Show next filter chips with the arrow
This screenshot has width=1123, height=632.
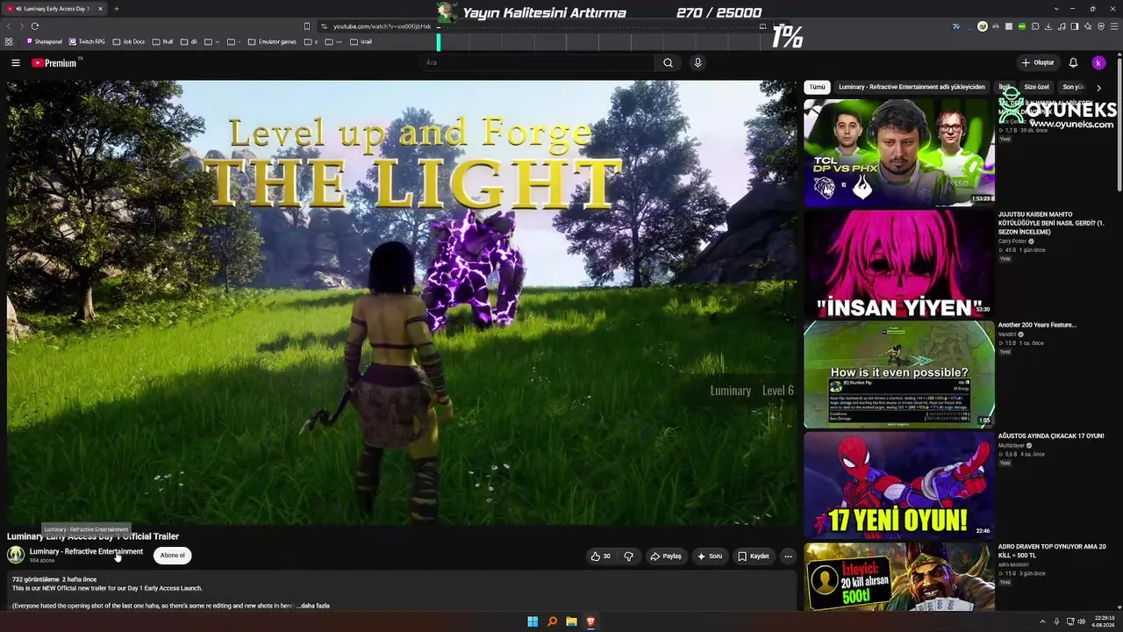point(1098,88)
